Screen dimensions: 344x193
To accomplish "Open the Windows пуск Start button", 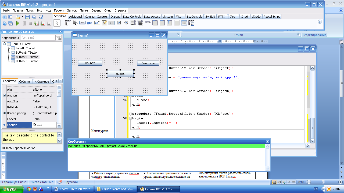I will [12, 189].
